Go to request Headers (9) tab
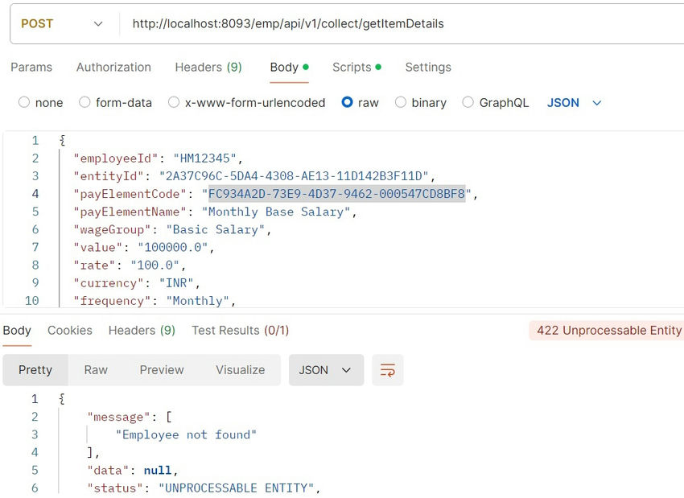 click(x=208, y=68)
